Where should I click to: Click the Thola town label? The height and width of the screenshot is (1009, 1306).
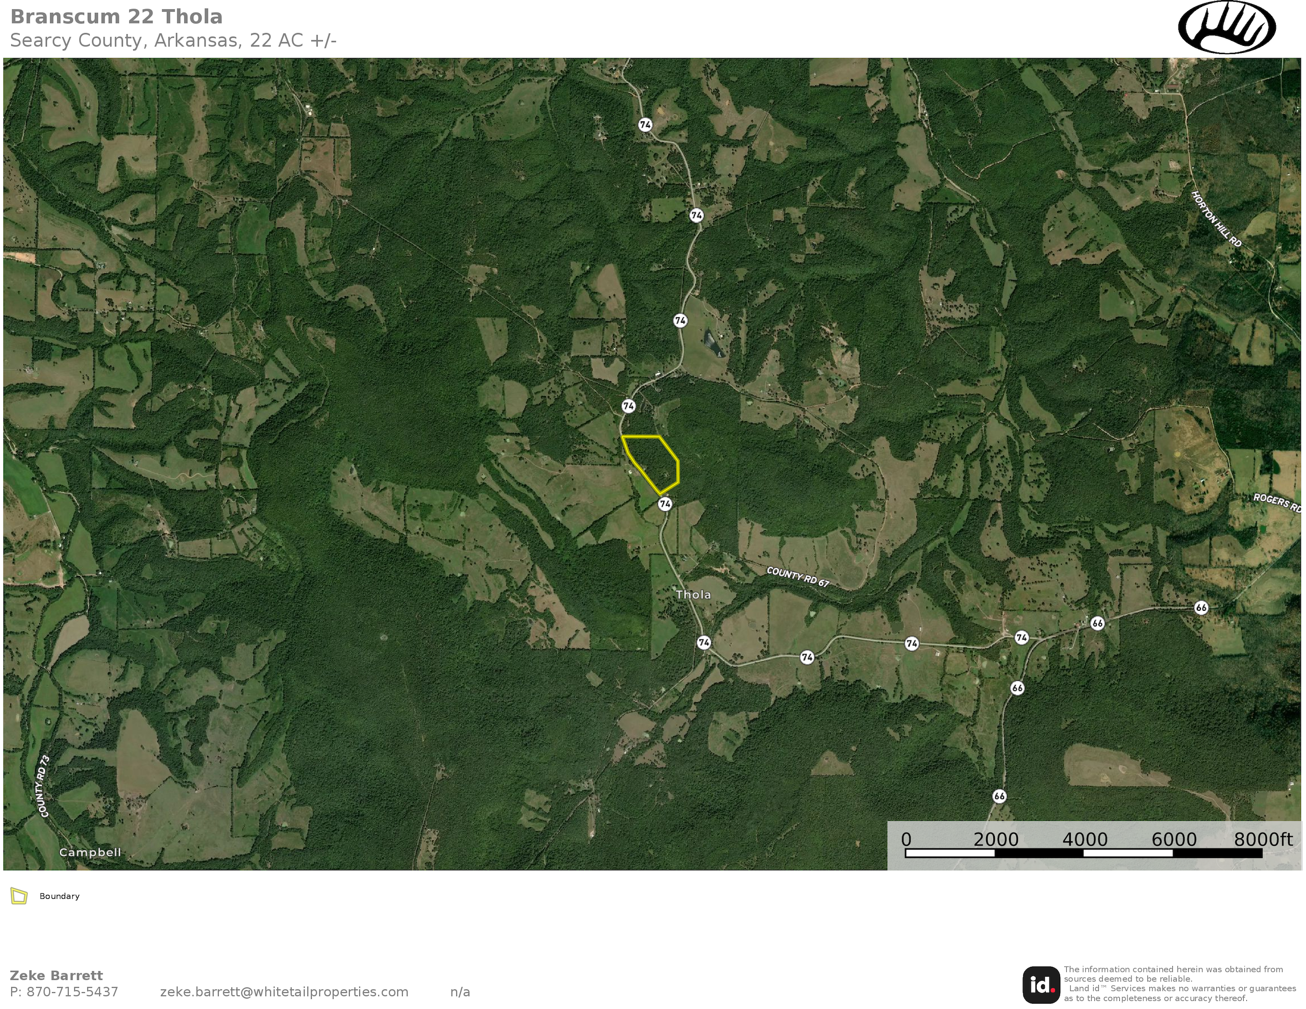point(694,595)
